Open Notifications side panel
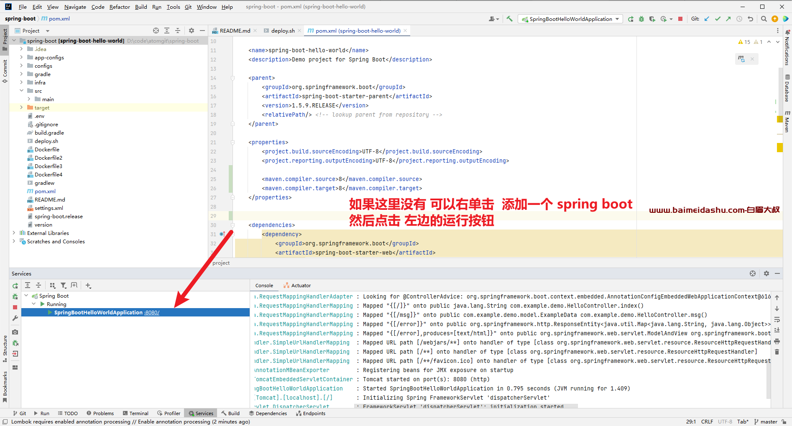 787,47
